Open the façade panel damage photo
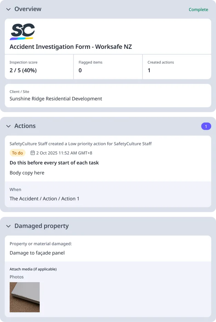The height and width of the screenshot is (322, 216). click(24, 297)
